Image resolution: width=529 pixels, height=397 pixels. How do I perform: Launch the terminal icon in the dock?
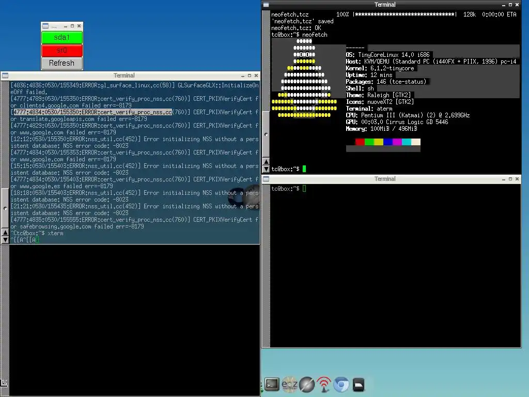point(272,384)
